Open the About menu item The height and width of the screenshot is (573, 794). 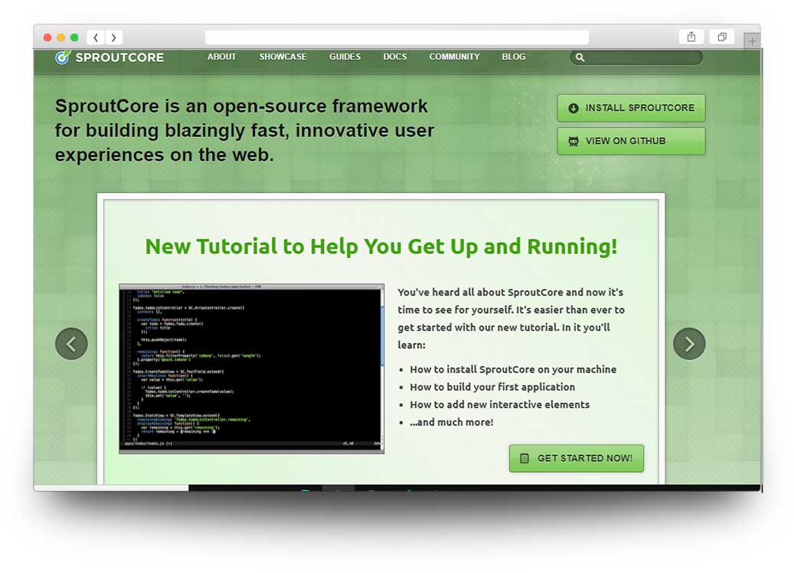pos(221,57)
